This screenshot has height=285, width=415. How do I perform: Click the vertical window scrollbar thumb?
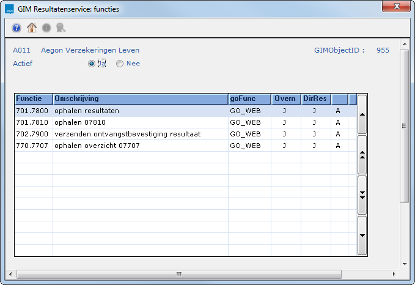[x=403, y=126]
